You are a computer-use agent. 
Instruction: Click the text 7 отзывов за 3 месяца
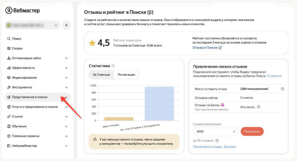[x=129, y=46]
